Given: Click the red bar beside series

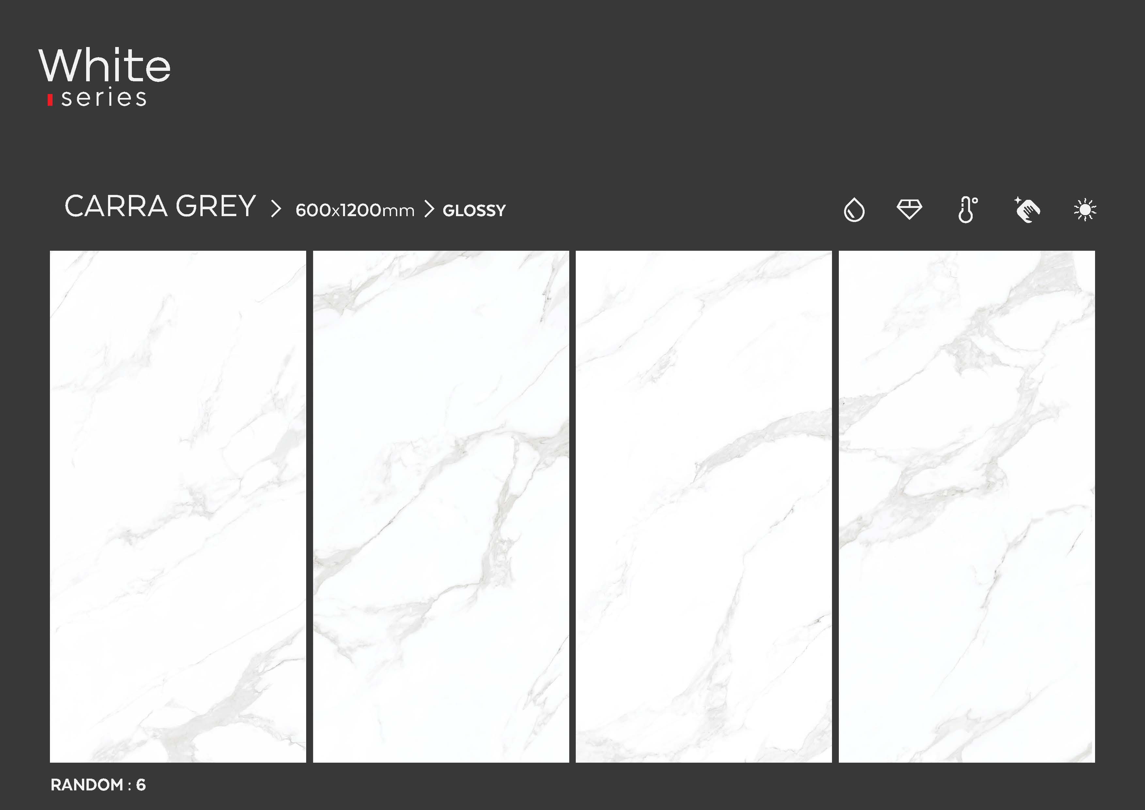Looking at the screenshot, I should tap(50, 100).
